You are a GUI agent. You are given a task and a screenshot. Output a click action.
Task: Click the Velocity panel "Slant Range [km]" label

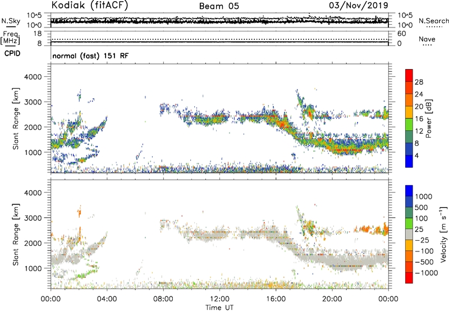point(16,234)
